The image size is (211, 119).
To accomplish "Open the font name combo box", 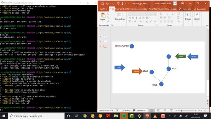I will click(138, 14).
